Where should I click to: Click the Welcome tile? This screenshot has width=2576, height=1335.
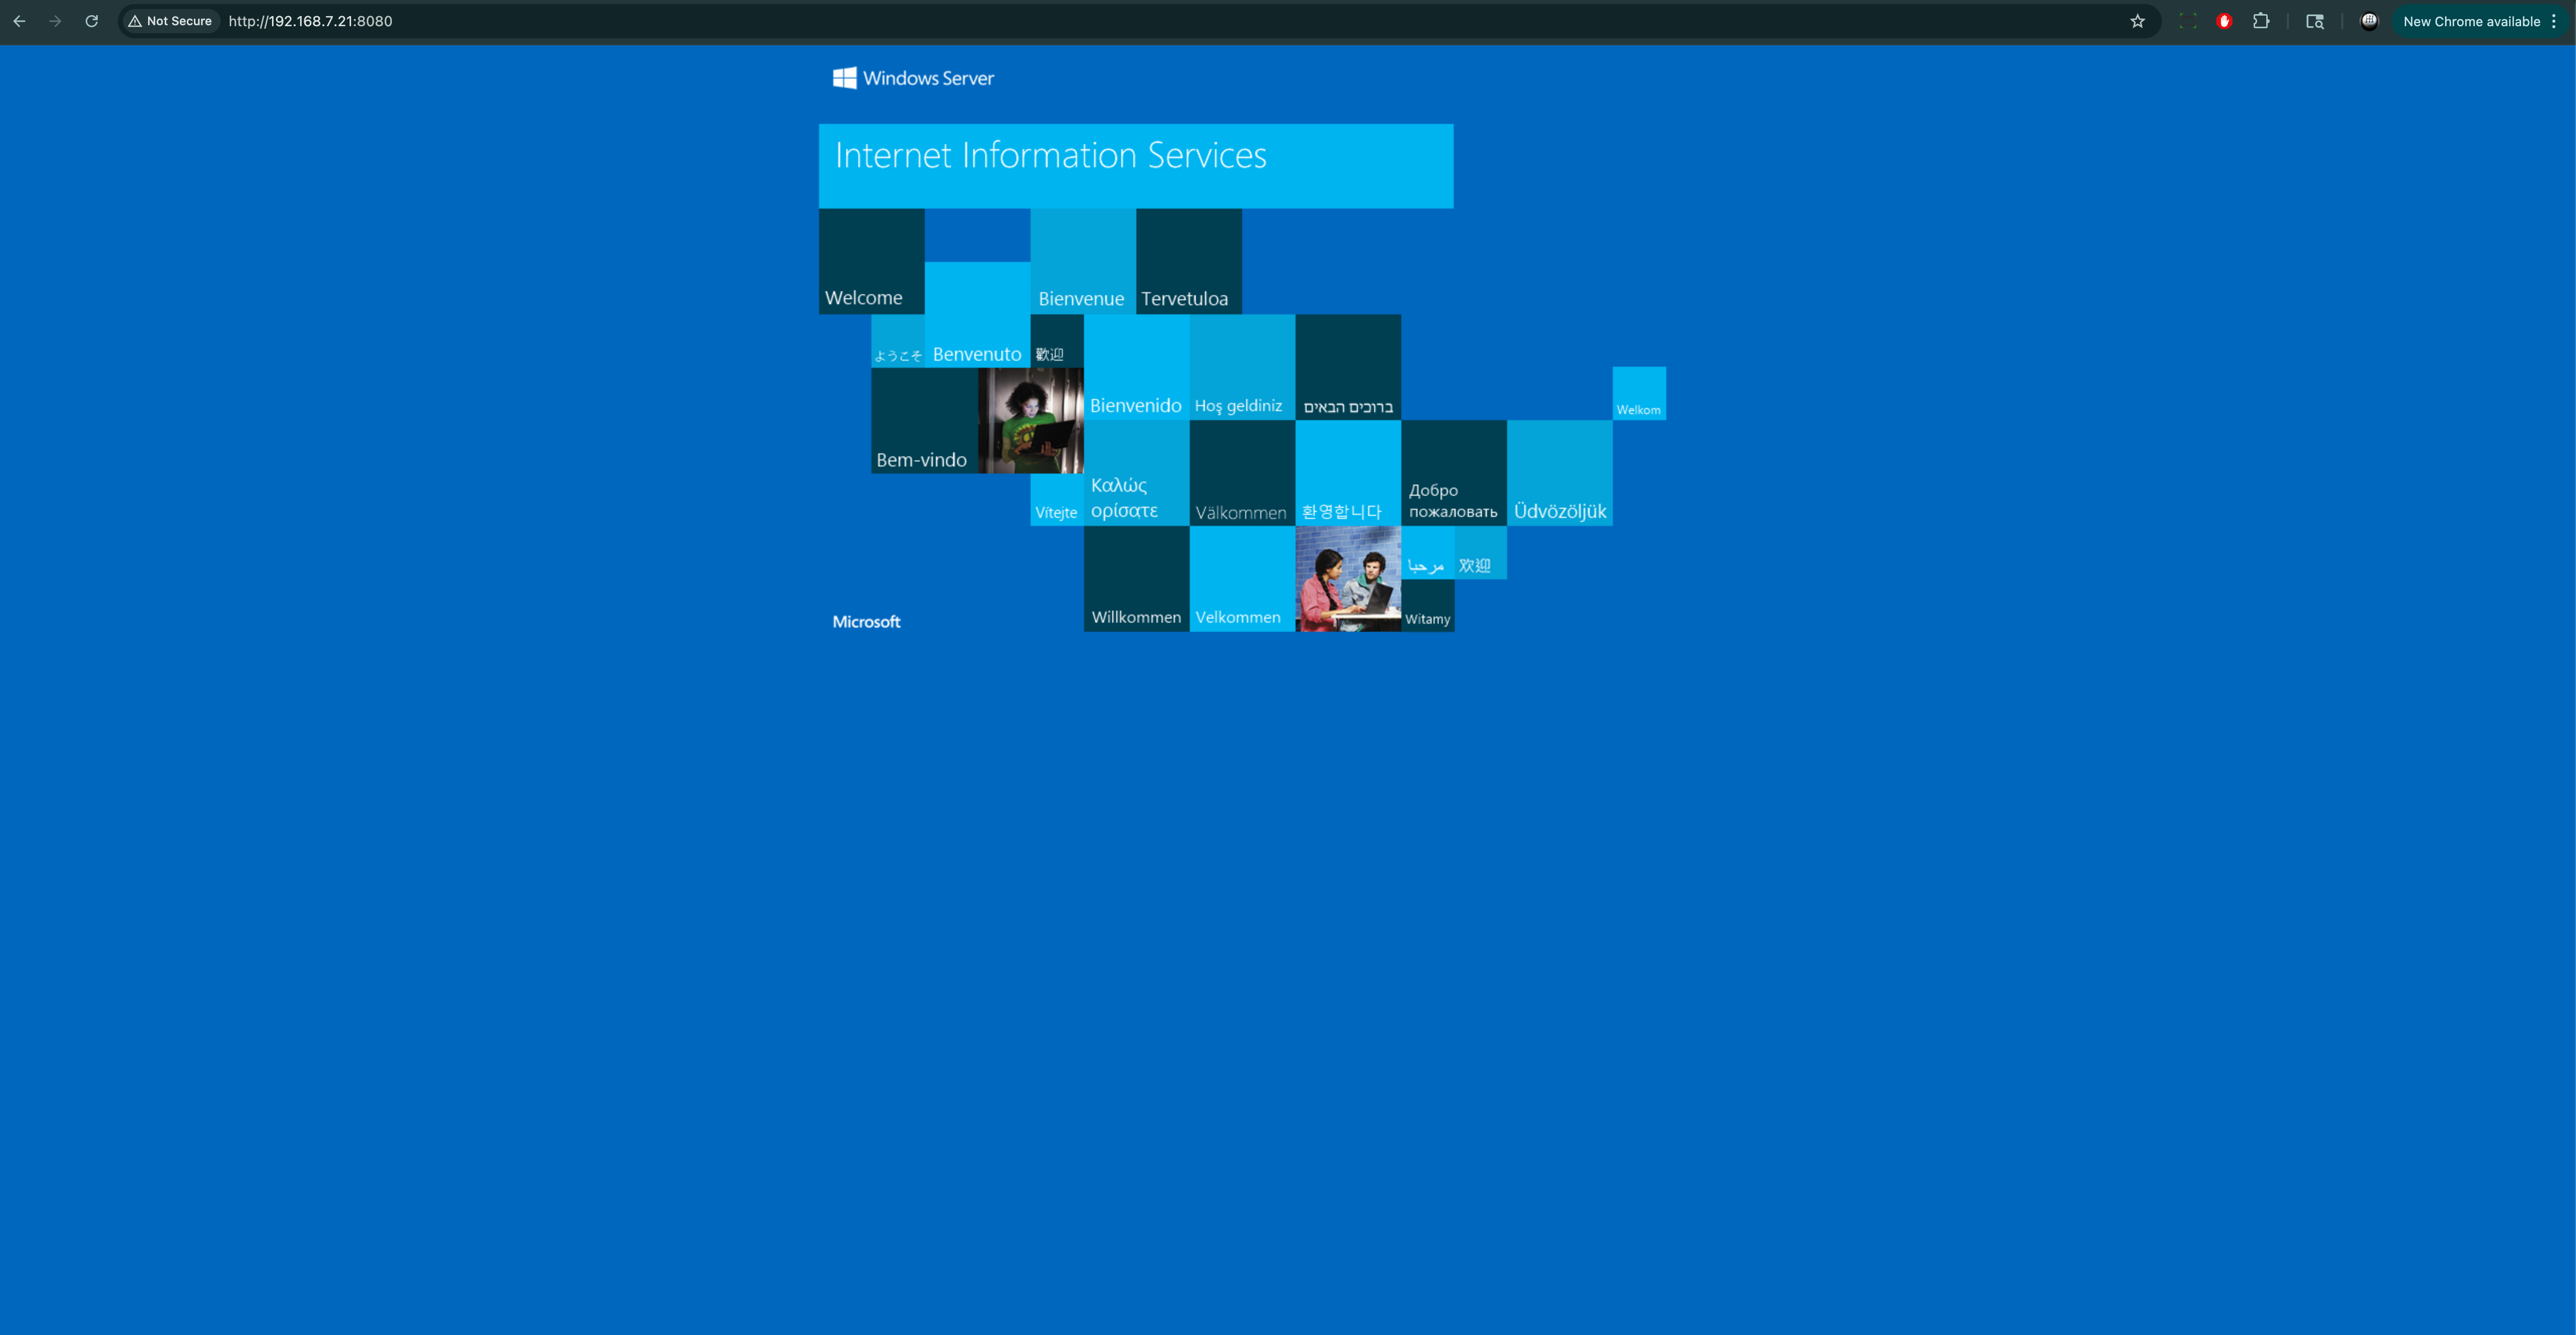pyautogui.click(x=871, y=261)
